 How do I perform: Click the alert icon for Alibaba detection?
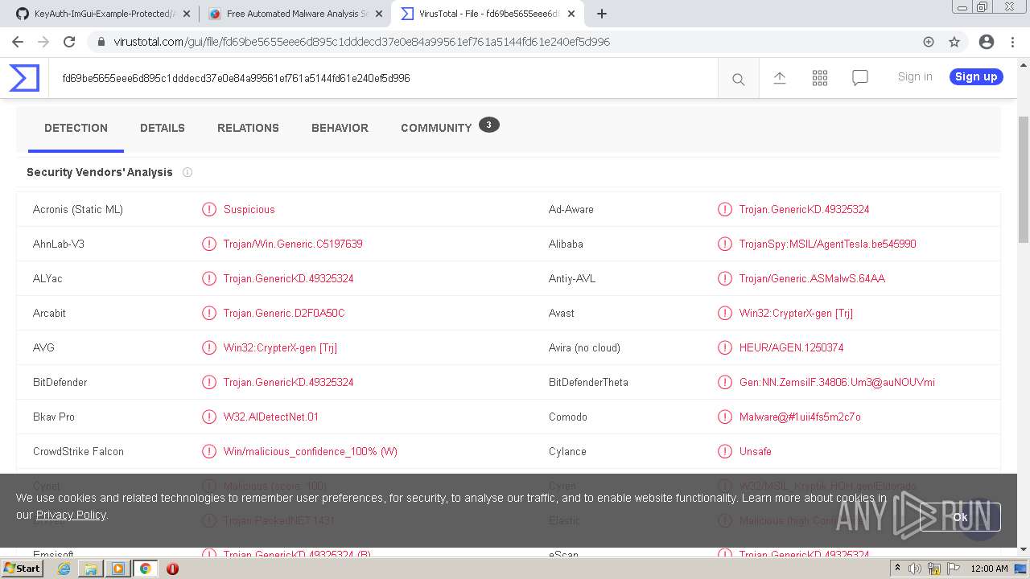725,244
